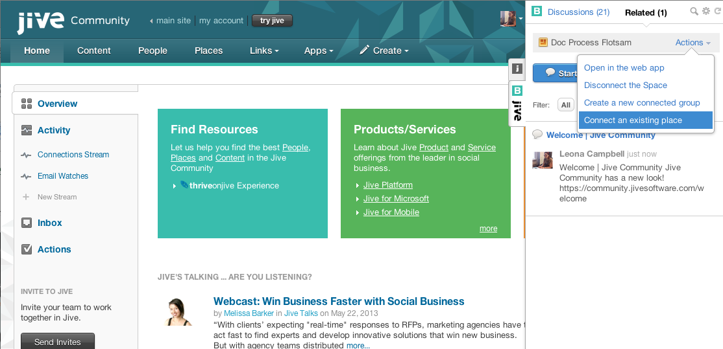This screenshot has width=723, height=349.
Task: Expand the Links dropdown in navigation
Action: [264, 51]
